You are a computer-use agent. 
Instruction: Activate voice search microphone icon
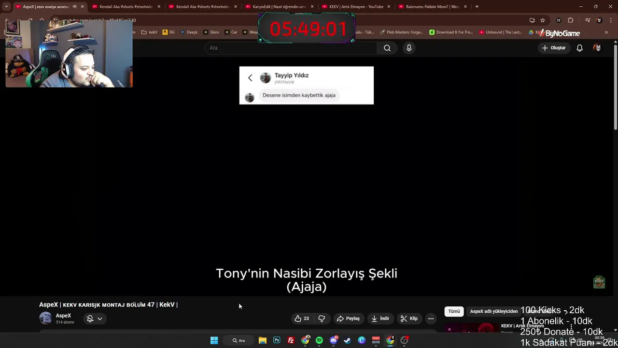click(x=409, y=48)
